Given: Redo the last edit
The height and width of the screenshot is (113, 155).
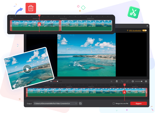Looking at the screenshot, I should tap(127, 81).
